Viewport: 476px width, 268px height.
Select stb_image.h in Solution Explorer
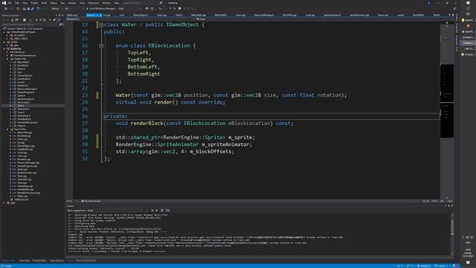point(23,102)
